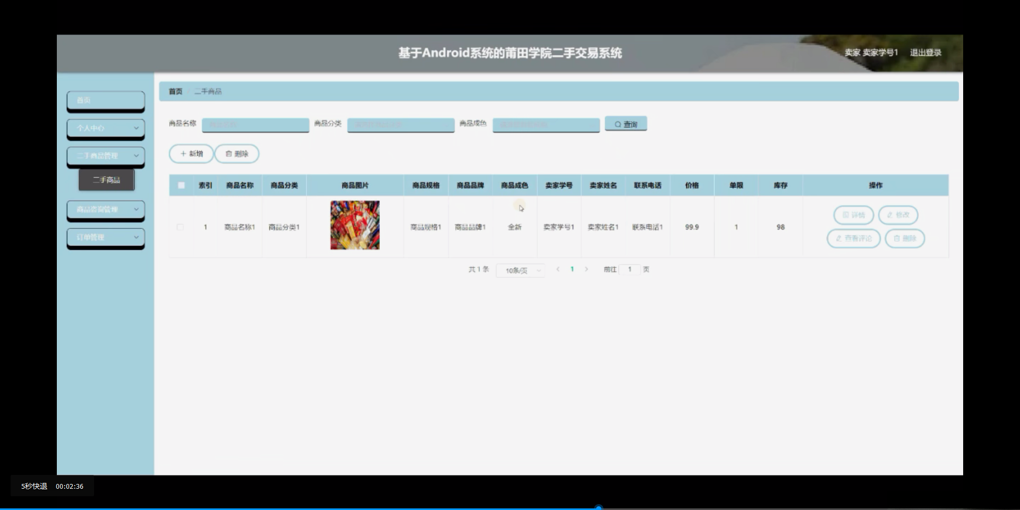The width and height of the screenshot is (1020, 510).
Task: Click the search magnifier icon on 查询 button
Action: 617,123
